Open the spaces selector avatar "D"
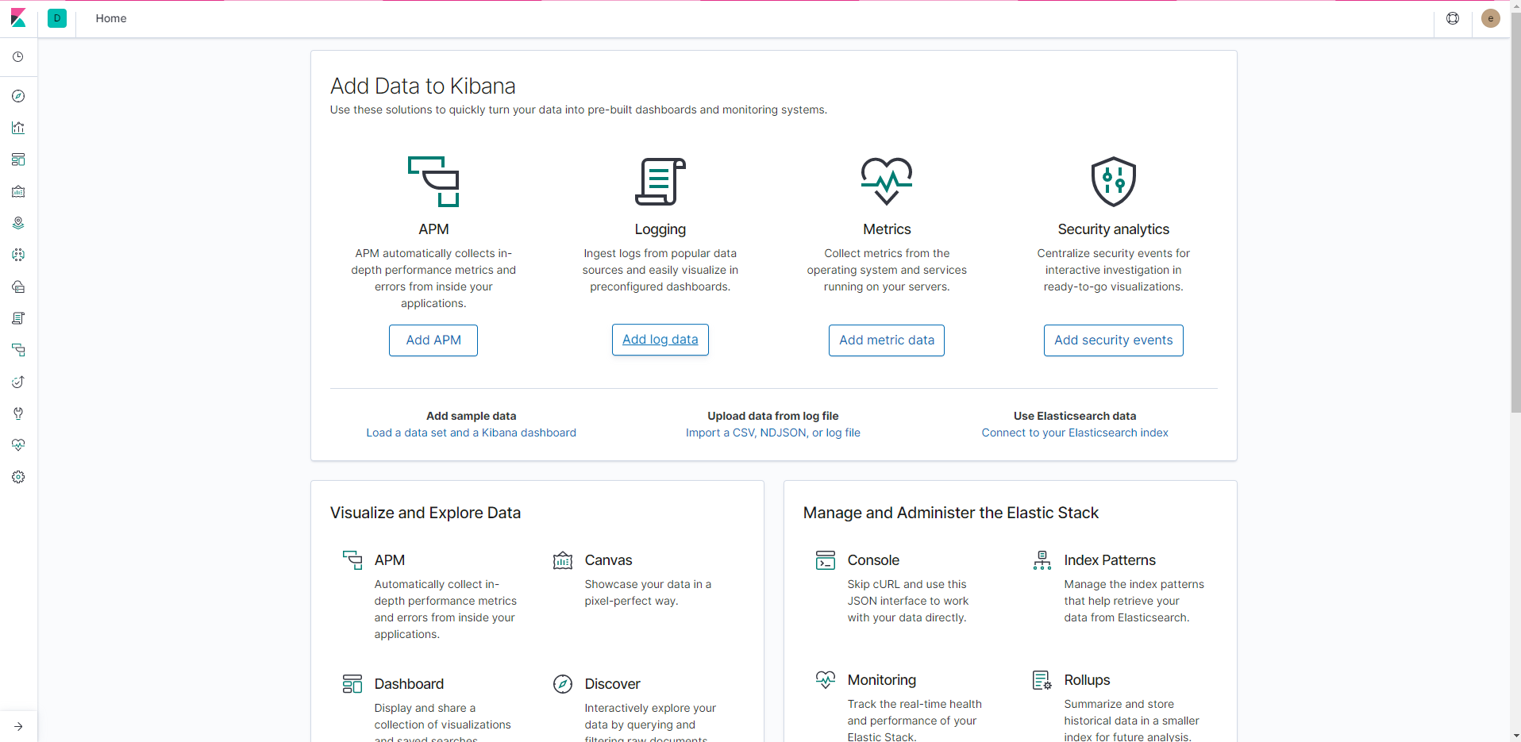Screen dimensions: 1521x742 click(x=57, y=18)
